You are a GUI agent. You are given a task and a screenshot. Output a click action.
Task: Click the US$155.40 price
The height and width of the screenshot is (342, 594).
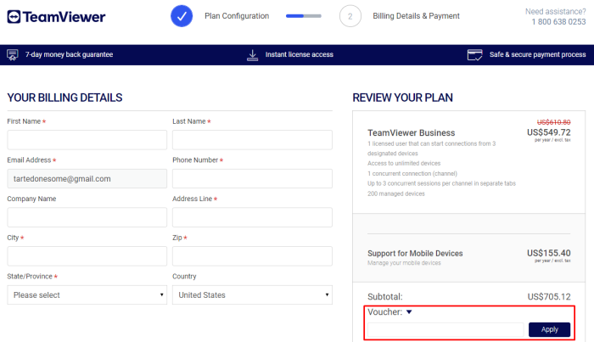[x=548, y=253]
